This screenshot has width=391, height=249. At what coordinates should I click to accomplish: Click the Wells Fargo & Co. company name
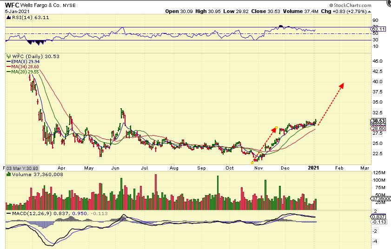coord(40,5)
